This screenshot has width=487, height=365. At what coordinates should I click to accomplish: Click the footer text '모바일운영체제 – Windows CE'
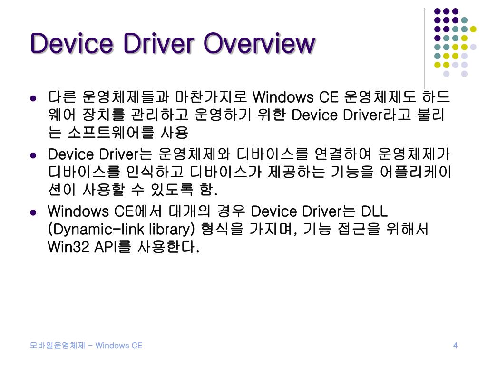86,346
